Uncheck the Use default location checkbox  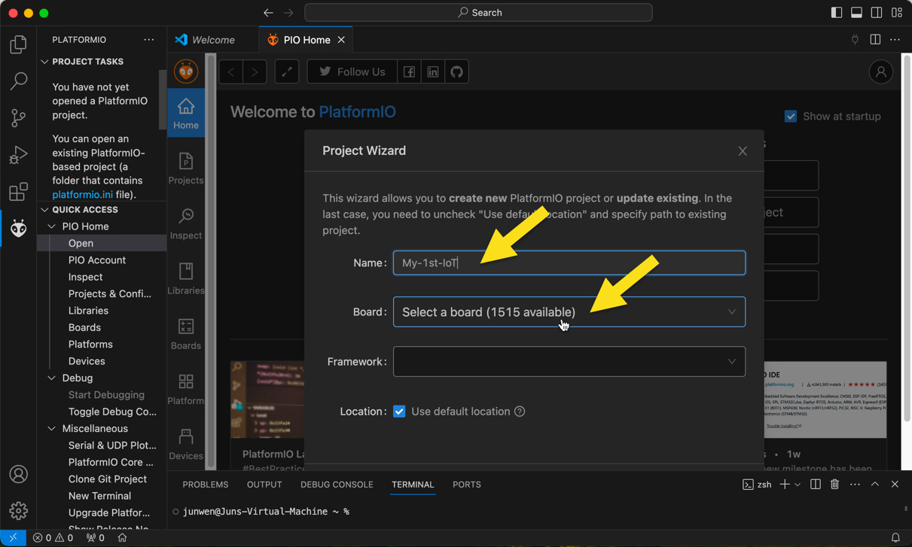click(399, 412)
